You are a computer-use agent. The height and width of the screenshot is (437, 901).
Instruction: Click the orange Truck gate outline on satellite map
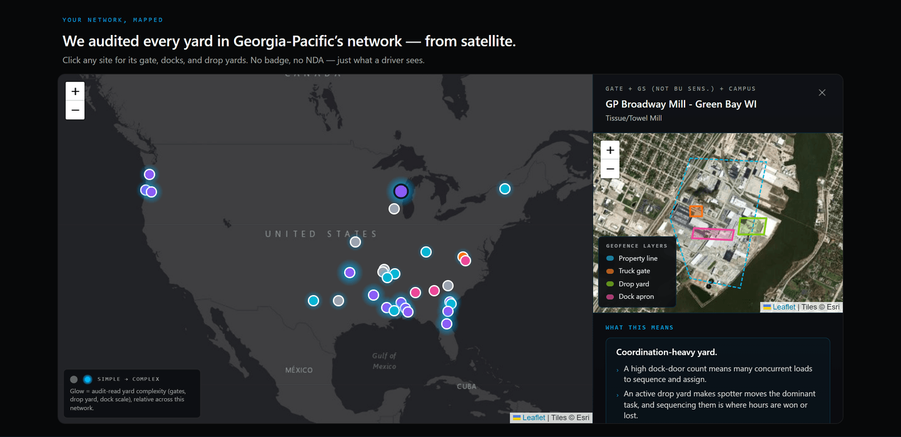[696, 211]
